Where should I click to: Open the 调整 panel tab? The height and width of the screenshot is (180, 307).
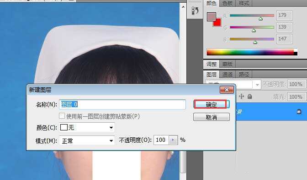coord(212,64)
